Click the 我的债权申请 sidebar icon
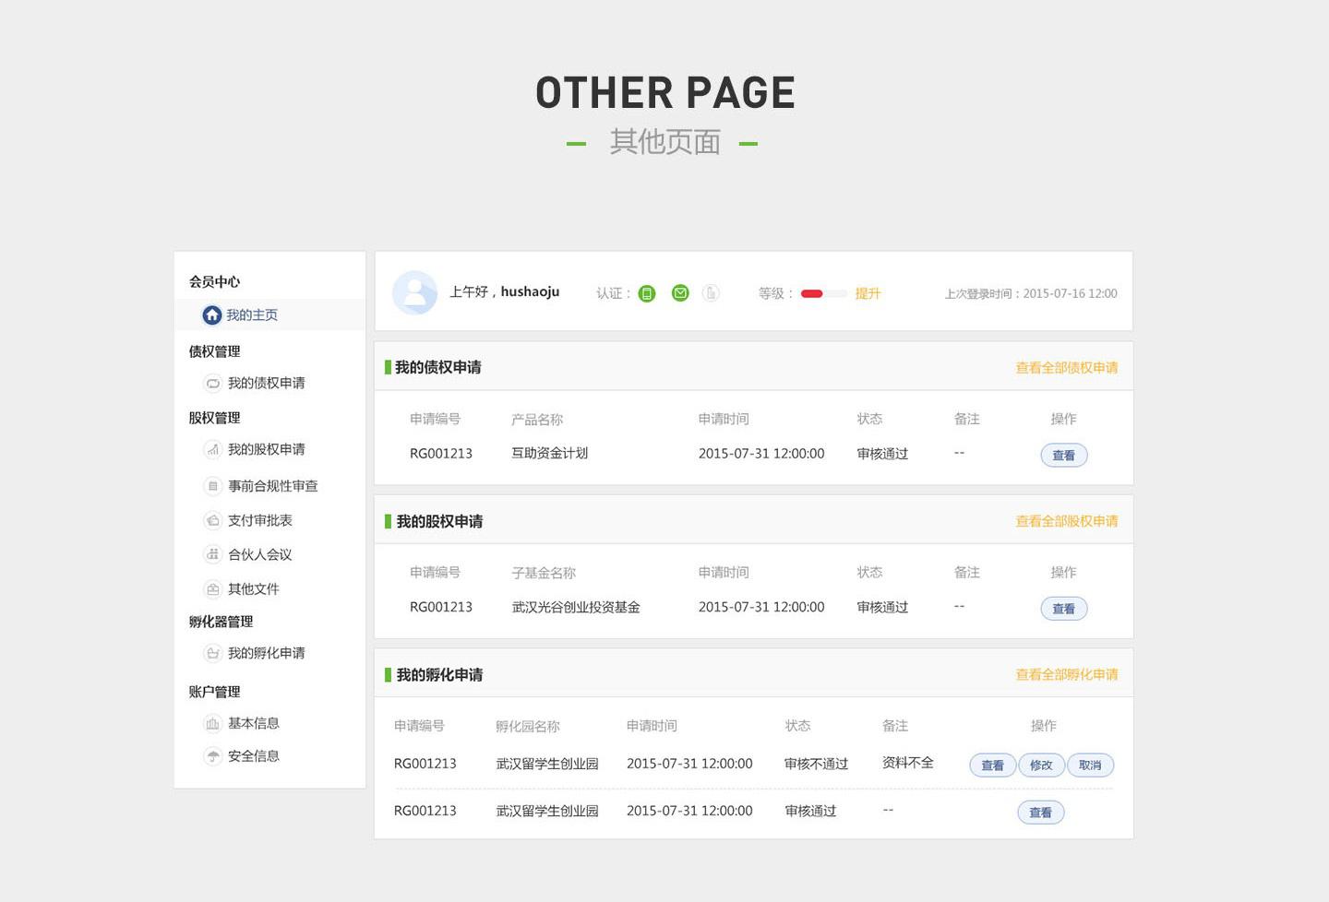 pyautogui.click(x=212, y=384)
